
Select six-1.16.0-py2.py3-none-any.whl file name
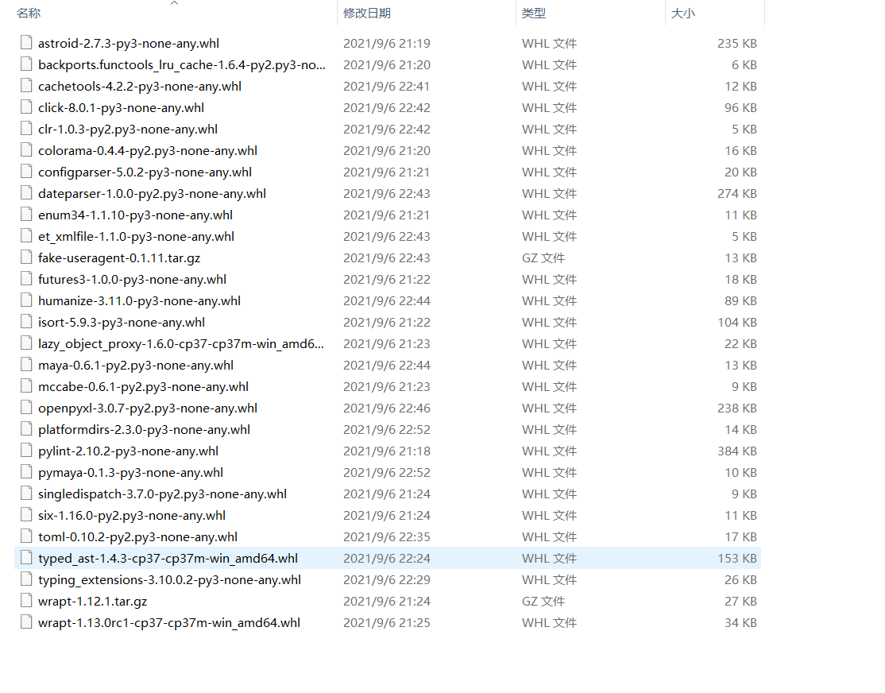click(132, 516)
